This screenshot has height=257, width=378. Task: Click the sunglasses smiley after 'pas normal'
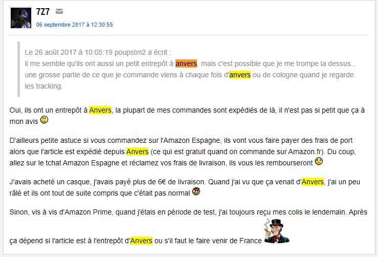[196, 191]
